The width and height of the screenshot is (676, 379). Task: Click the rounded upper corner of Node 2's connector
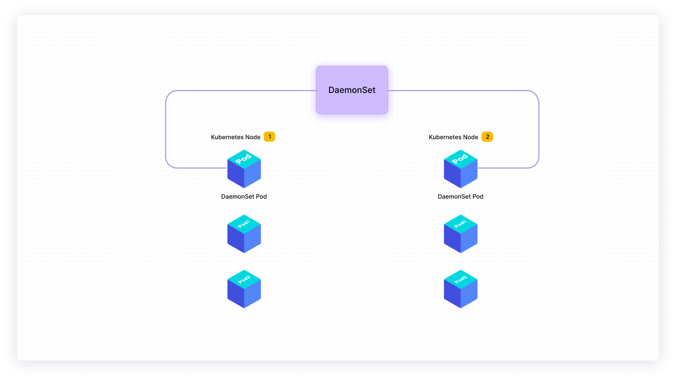[x=535, y=94]
